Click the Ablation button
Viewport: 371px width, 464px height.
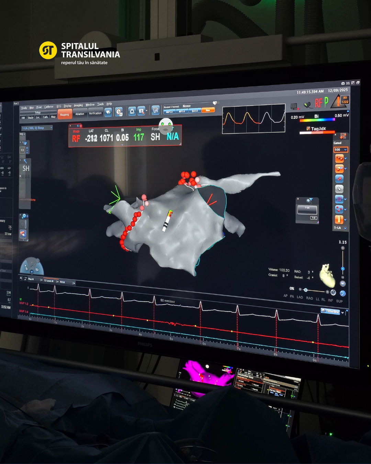pos(80,114)
